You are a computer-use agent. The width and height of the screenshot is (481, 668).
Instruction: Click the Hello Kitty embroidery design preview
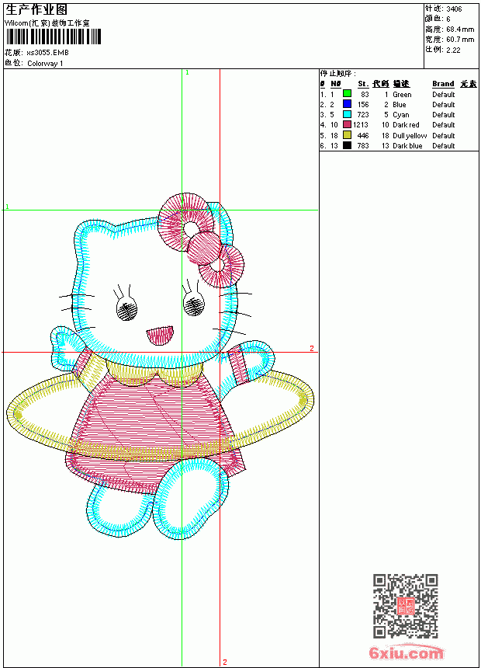coord(160,367)
